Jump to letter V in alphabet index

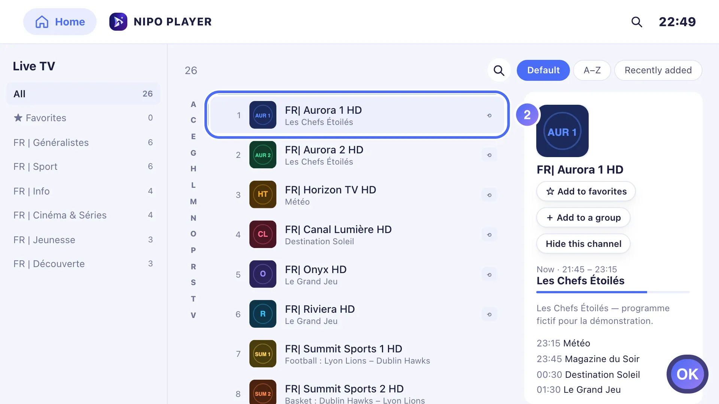193,315
